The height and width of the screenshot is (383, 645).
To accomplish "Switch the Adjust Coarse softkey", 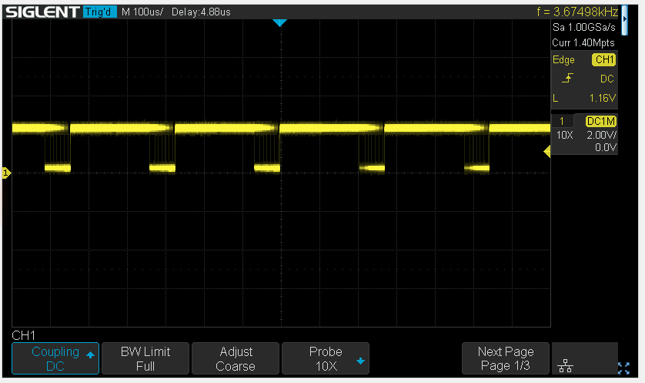I will pos(236,358).
